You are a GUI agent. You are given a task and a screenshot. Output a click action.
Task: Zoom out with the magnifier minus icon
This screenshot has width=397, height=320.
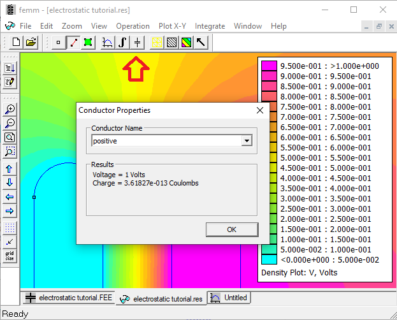(10, 124)
